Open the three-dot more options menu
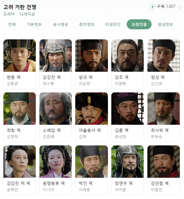This screenshot has height=199, width=184. (179, 8)
